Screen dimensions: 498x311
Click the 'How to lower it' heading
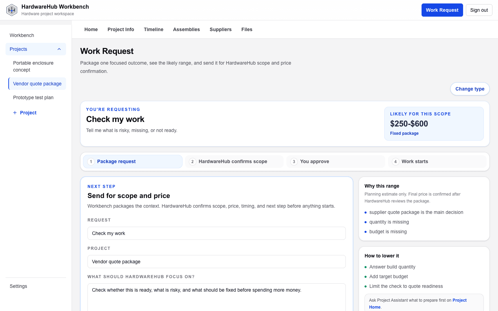pos(382,256)
